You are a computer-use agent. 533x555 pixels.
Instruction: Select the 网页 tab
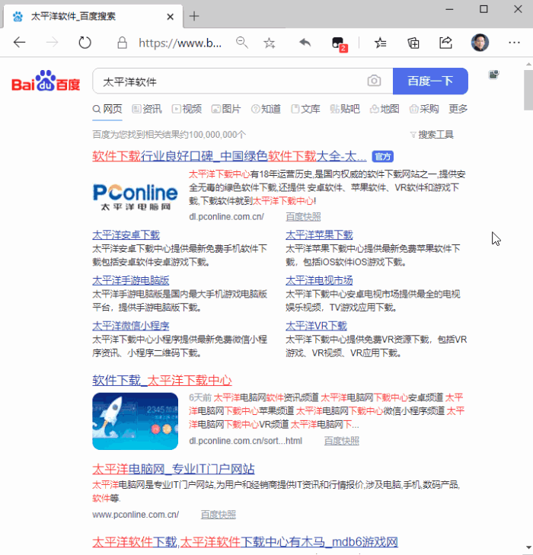pos(107,109)
